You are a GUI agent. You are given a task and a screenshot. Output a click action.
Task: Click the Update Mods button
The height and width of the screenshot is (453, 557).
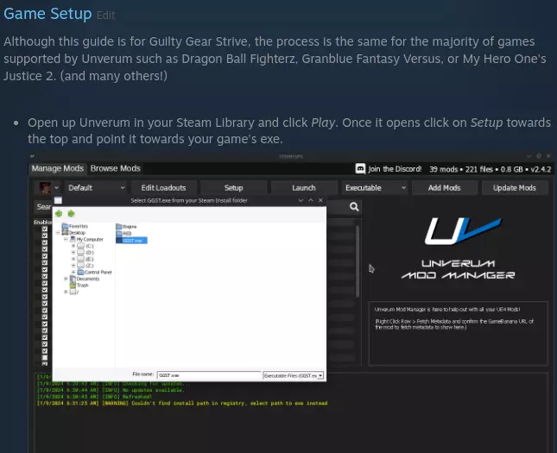(515, 187)
